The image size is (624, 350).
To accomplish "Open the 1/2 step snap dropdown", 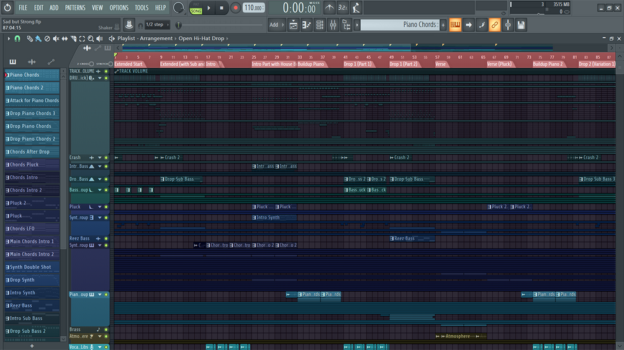I will point(157,25).
